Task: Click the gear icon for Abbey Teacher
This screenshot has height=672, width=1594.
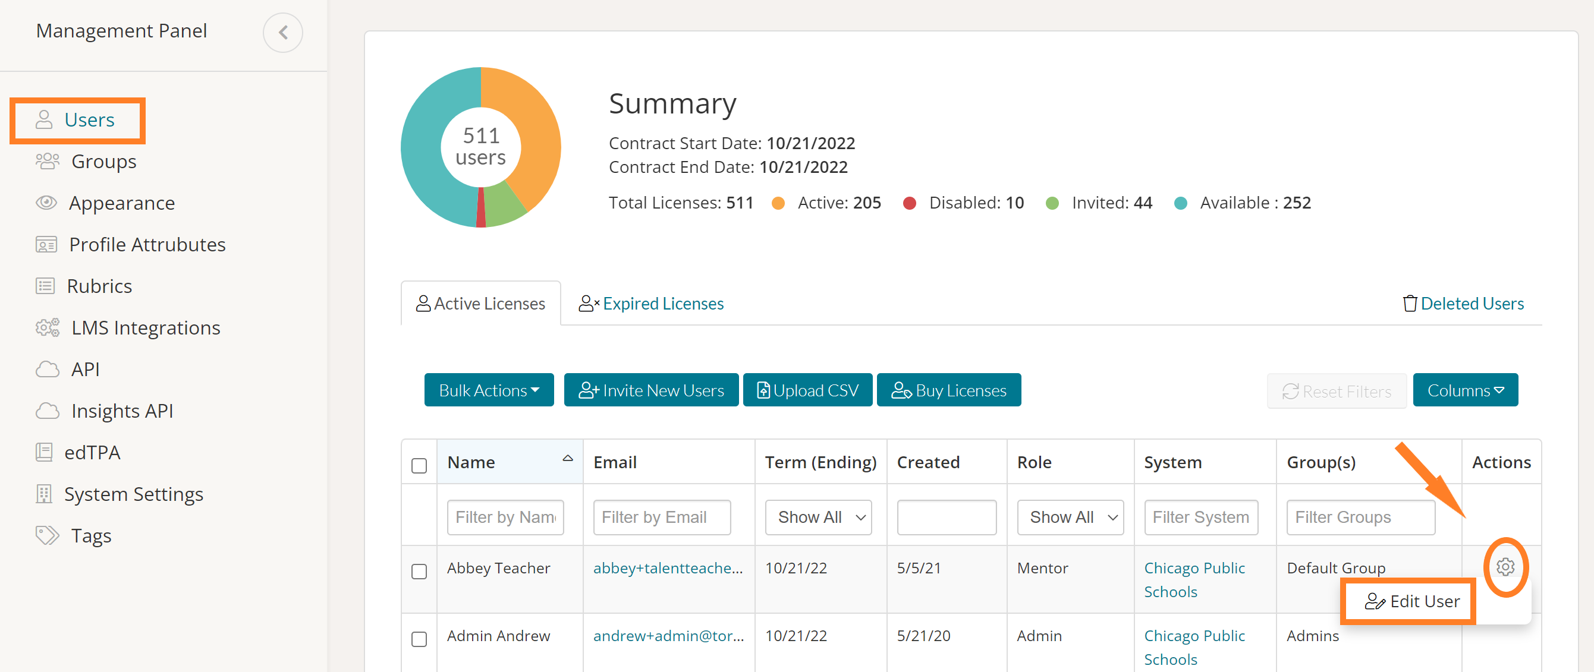Action: [x=1505, y=566]
